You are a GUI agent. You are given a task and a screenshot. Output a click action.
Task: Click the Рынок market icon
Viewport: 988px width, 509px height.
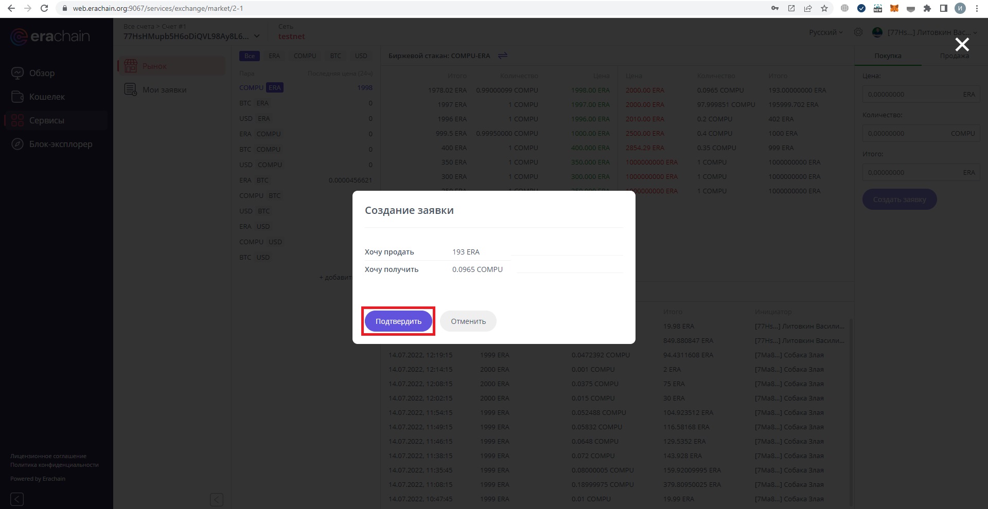click(x=131, y=66)
